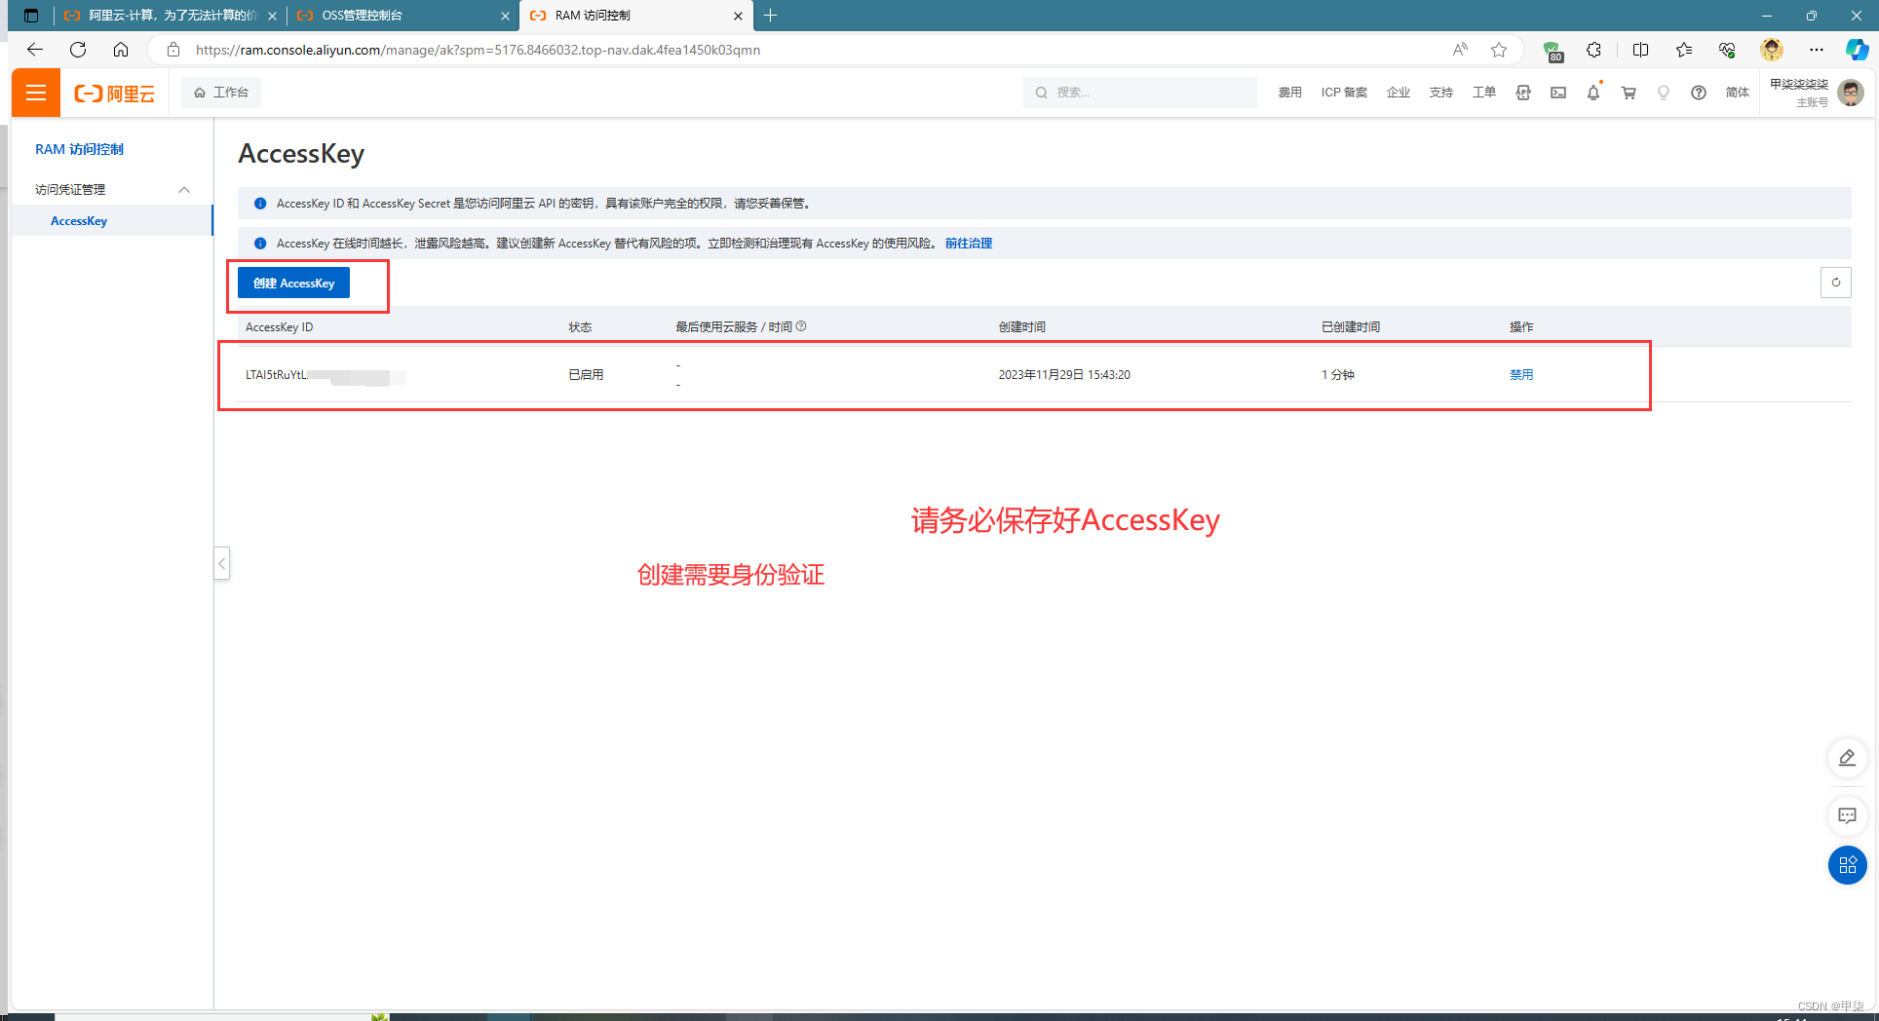This screenshot has width=1879, height=1021.
Task: Open the tab actions menu icon
Action: pyautogui.click(x=31, y=16)
